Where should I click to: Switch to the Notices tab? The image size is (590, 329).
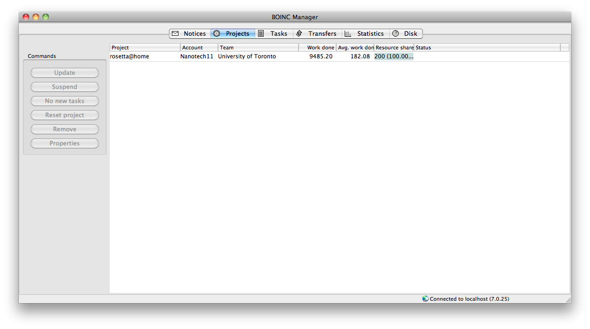[190, 34]
